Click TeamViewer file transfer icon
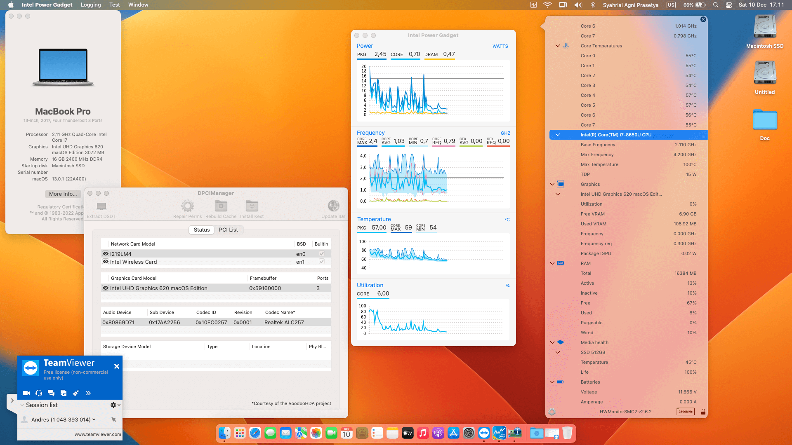The height and width of the screenshot is (445, 792). 64,393
